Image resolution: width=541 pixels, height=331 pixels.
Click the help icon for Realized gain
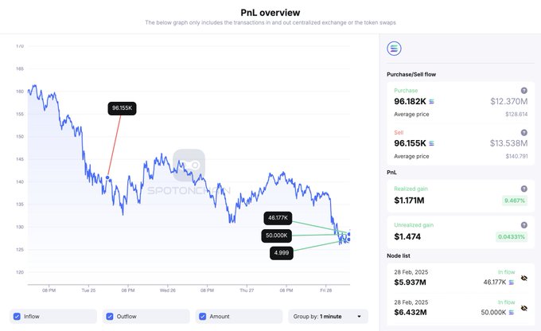coord(524,189)
